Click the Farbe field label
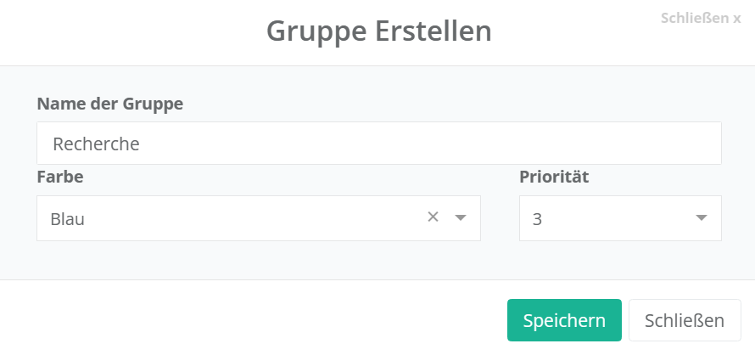 click(60, 177)
